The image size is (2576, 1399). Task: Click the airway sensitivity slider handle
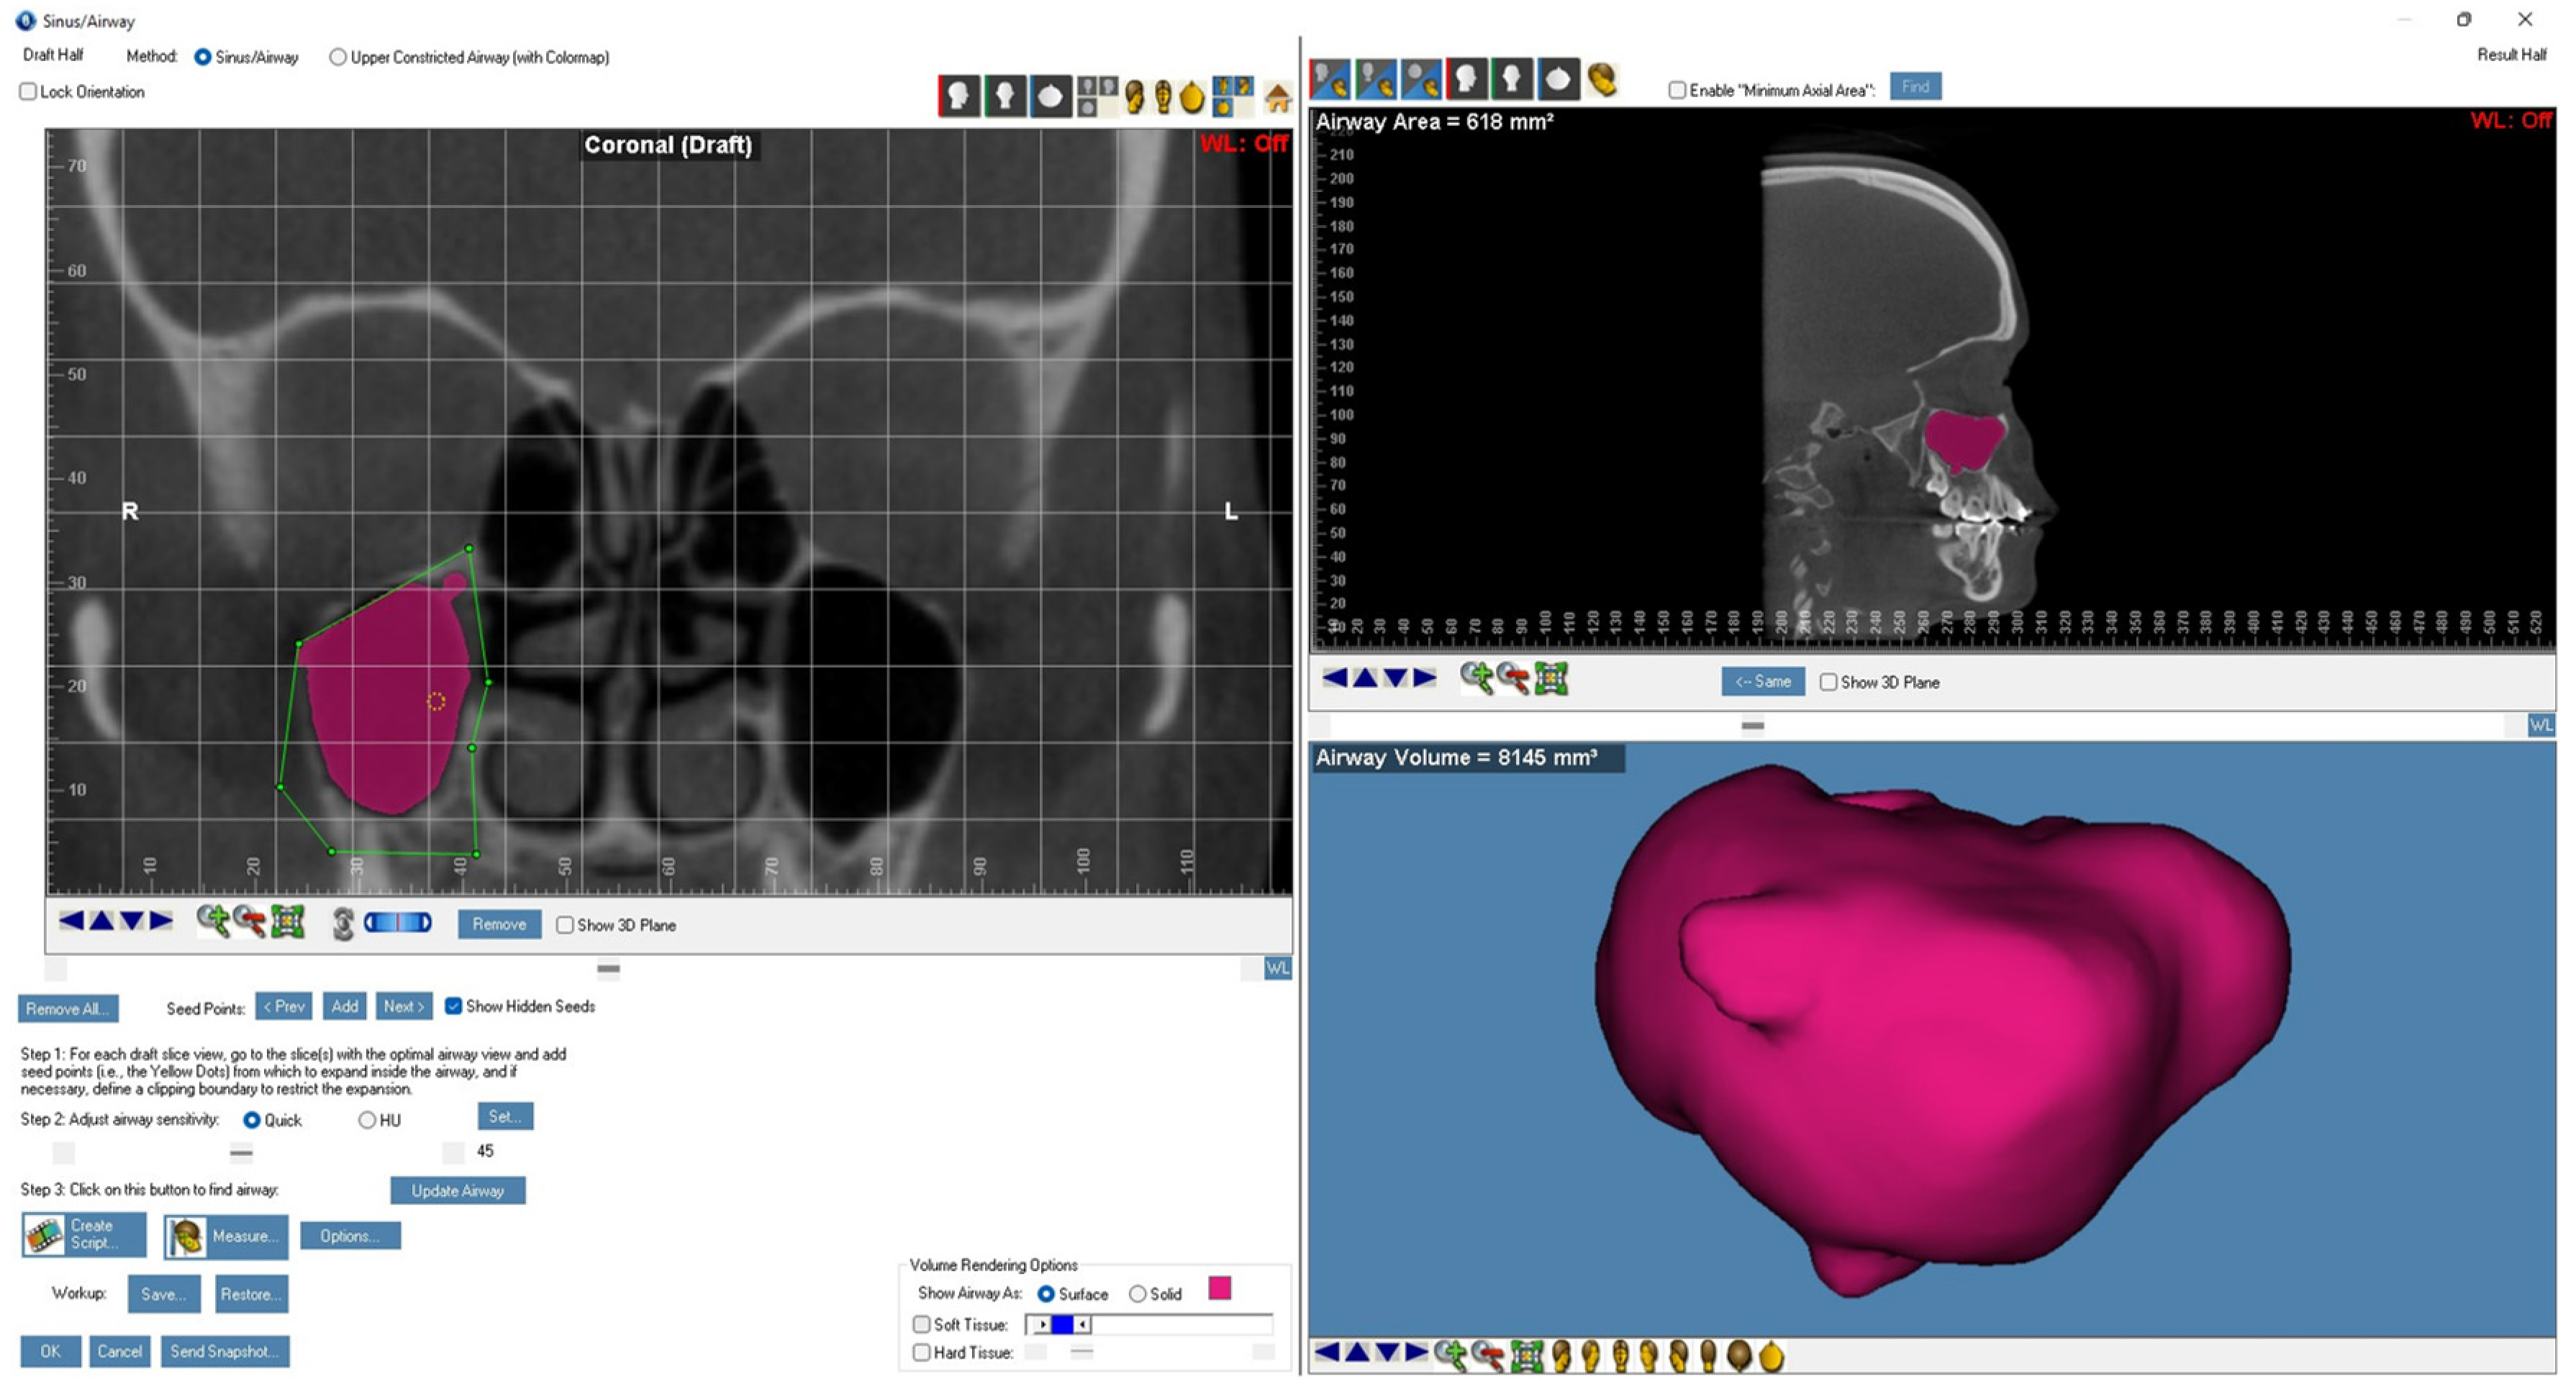pyautogui.click(x=241, y=1152)
